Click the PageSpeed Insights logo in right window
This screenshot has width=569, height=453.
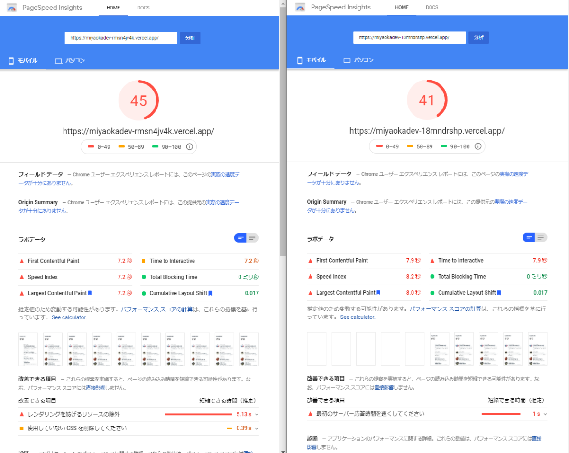tap(301, 8)
